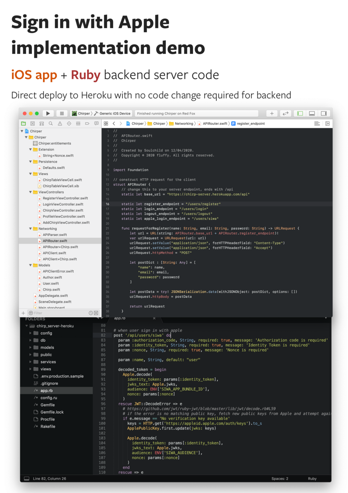Image resolution: width=348 pixels, height=493 pixels.
Task: Open the Library with the plus button
Action: click(x=272, y=113)
